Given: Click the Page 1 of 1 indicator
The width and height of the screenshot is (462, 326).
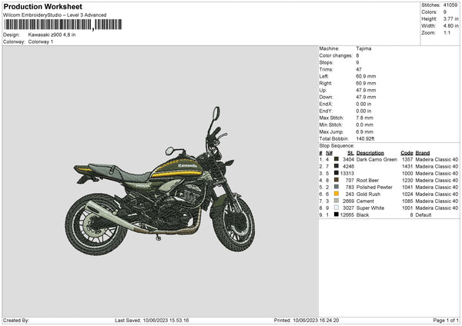Looking at the screenshot, I should coord(446,320).
